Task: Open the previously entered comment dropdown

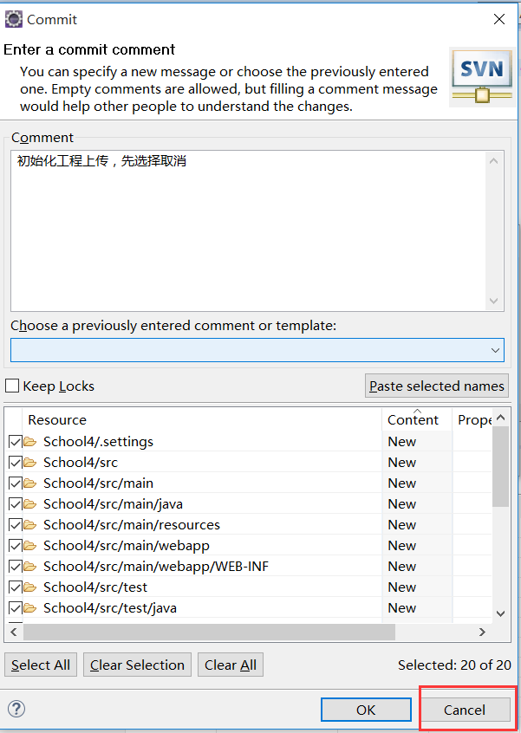Action: pyautogui.click(x=496, y=350)
